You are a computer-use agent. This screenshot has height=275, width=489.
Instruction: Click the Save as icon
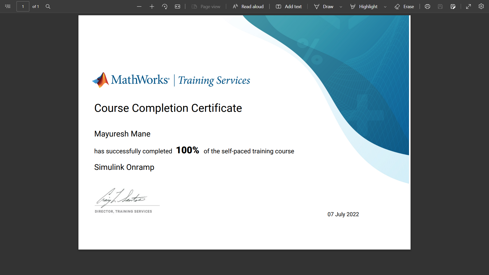pos(453,6)
